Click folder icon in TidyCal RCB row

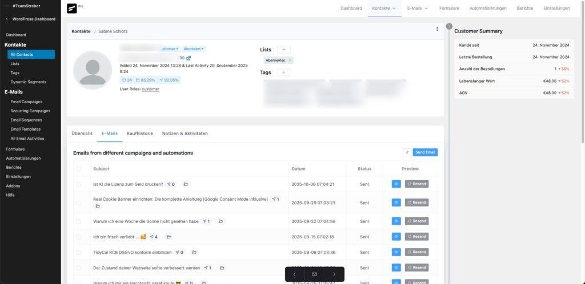(x=194, y=253)
